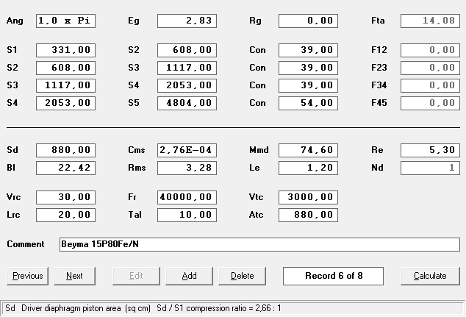This screenshot has width=466, height=317.
Task: Click the S4 field in the F45 row
Action: click(x=65, y=103)
